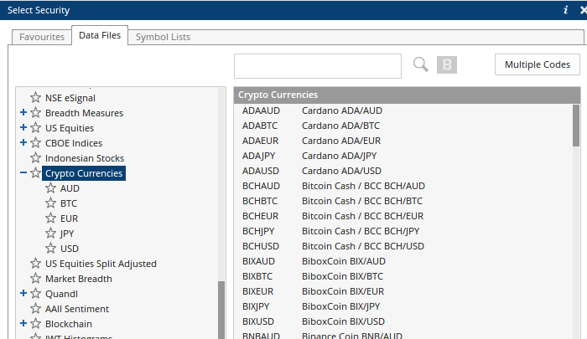Select the BIXAUD BiboxCoin row
This screenshot has width=587, height=339.
(403, 261)
